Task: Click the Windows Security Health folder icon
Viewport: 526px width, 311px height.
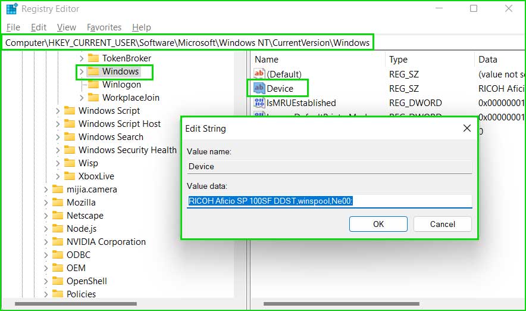Action: (70, 150)
